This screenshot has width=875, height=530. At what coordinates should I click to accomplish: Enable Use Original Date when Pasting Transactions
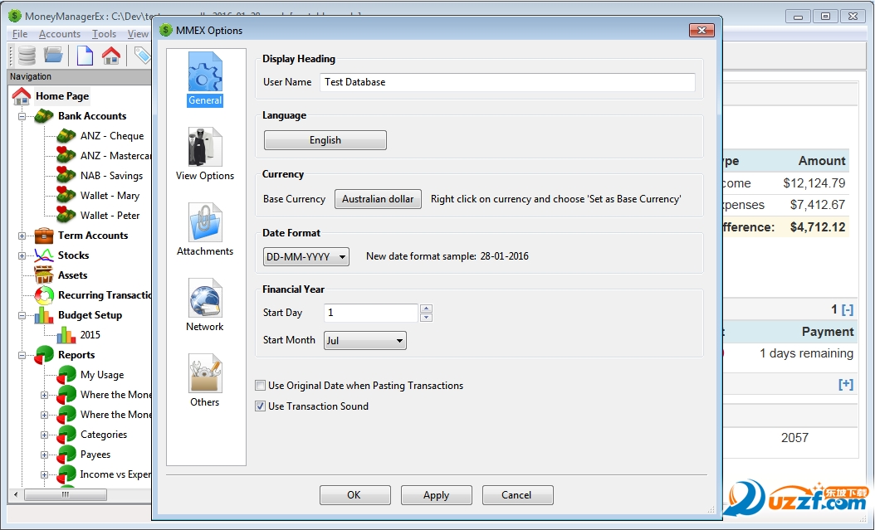260,385
